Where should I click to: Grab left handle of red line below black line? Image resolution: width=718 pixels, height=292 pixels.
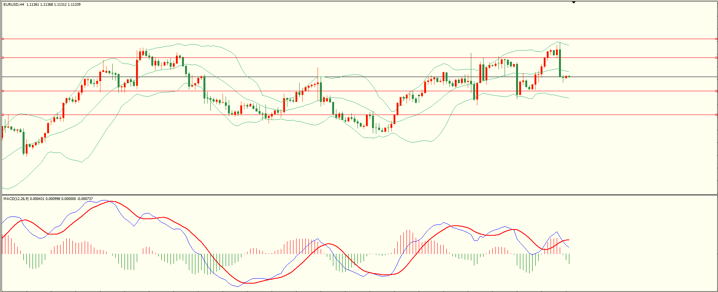[x=3, y=91]
